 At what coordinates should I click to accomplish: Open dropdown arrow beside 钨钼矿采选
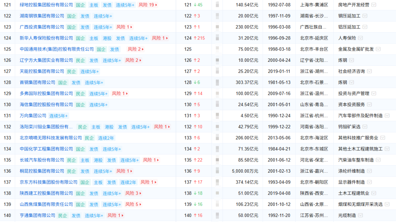pyautogui.click(x=365, y=127)
